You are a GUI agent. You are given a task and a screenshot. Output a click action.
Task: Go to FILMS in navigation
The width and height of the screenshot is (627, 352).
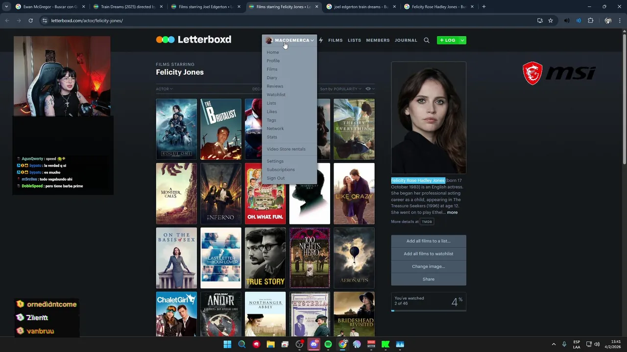[x=336, y=40]
